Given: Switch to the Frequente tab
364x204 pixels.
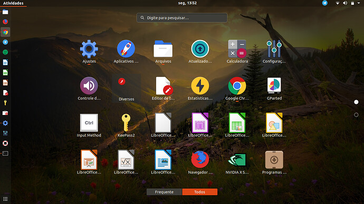Looking at the screenshot, I should (165, 192).
